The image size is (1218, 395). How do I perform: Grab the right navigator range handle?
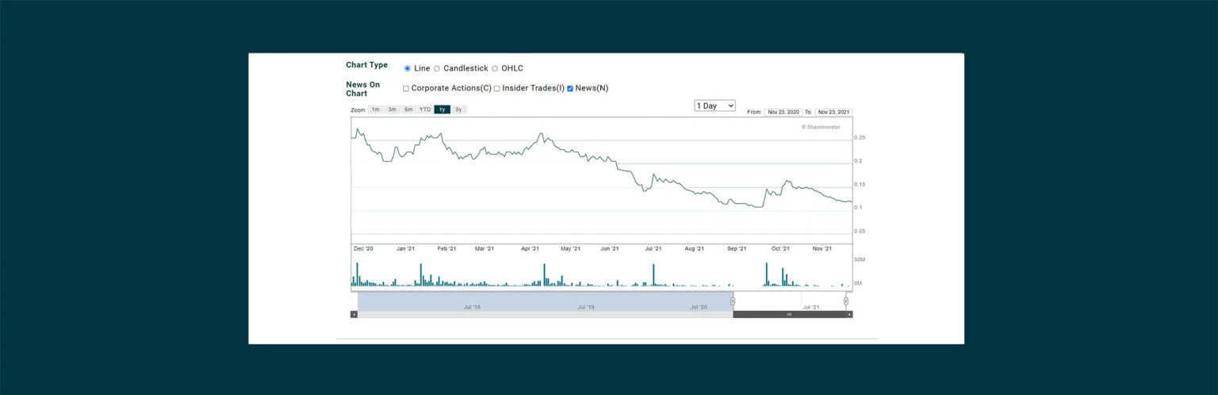point(846,301)
